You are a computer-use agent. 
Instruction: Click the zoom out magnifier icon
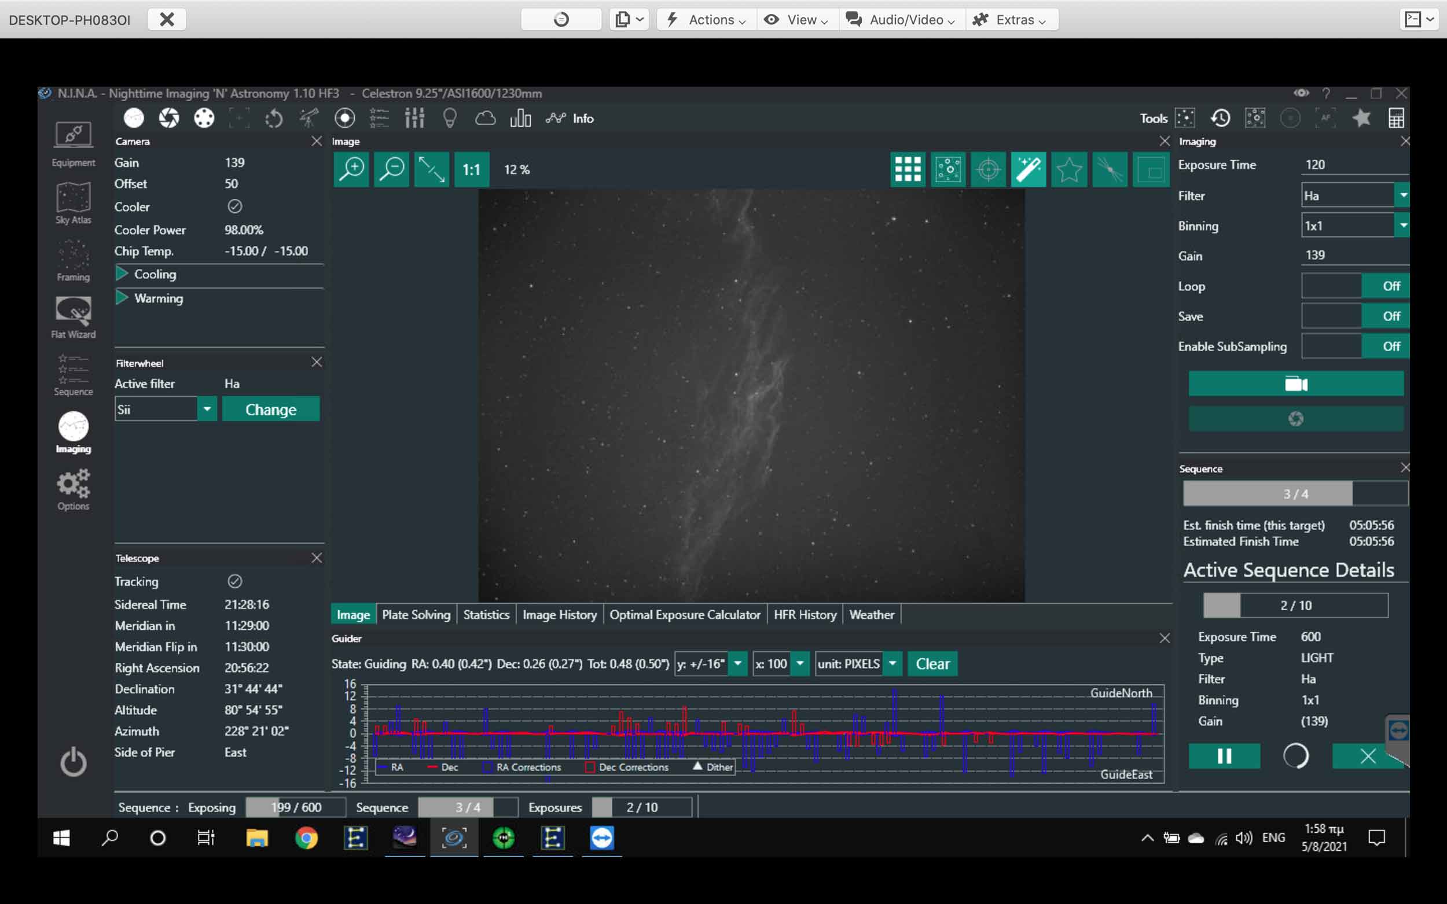point(391,170)
